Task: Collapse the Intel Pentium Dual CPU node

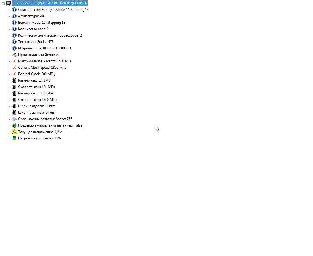Action: point(4,4)
